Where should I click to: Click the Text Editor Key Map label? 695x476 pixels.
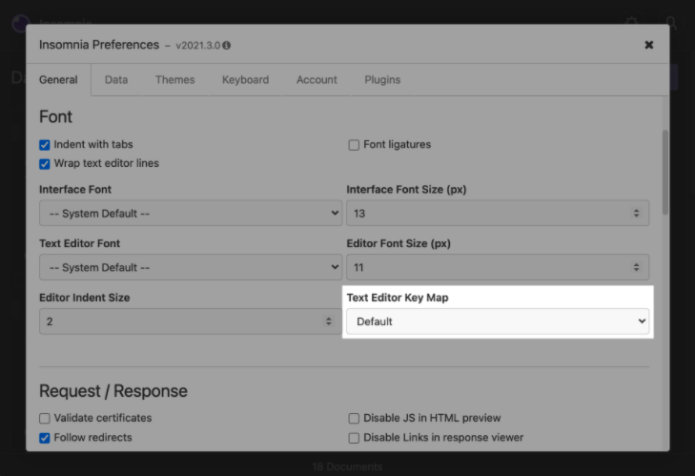398,298
